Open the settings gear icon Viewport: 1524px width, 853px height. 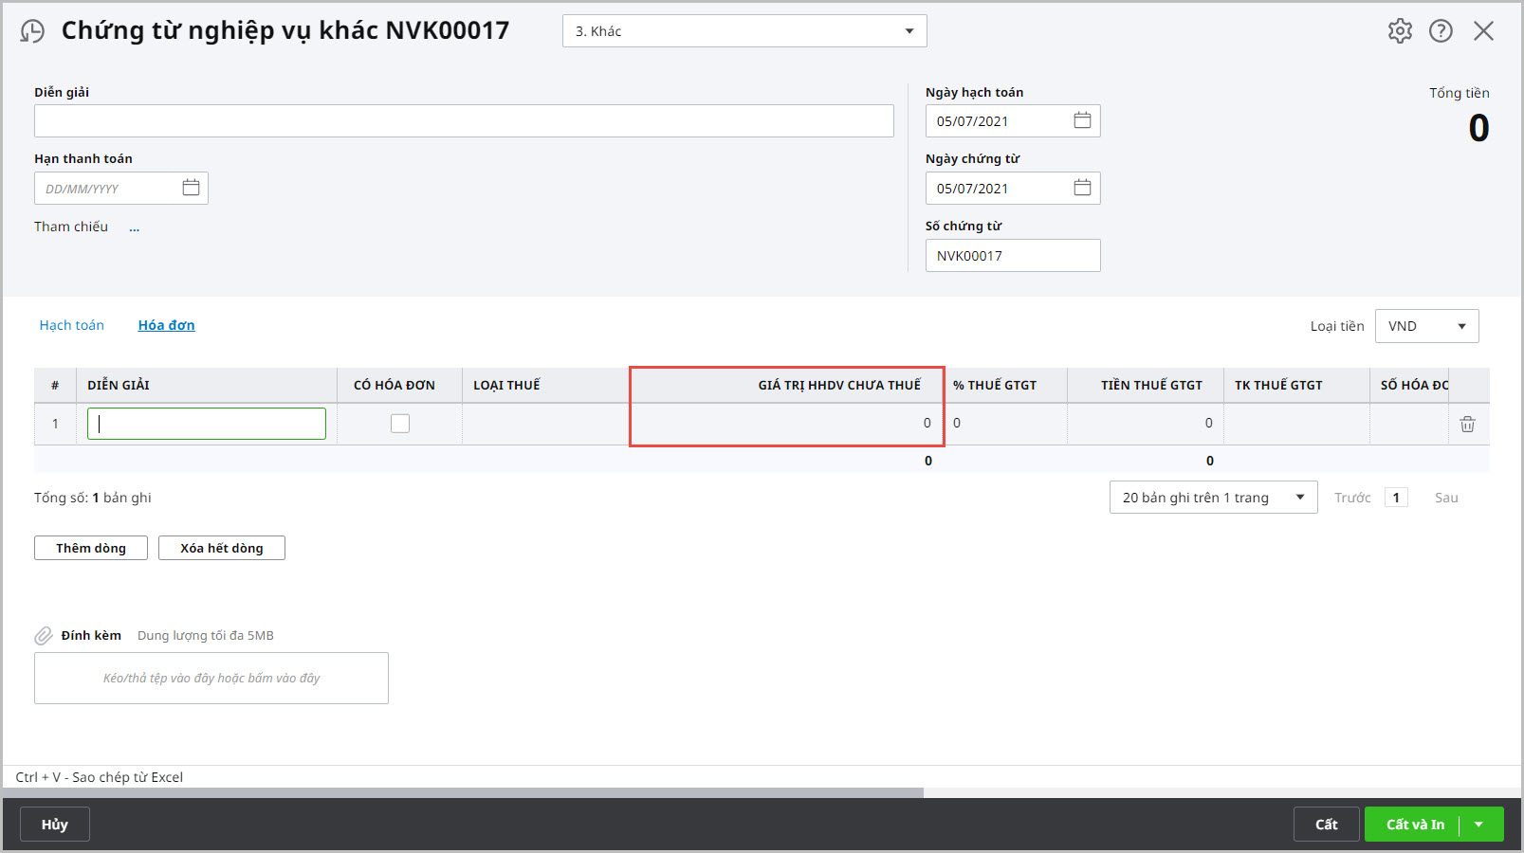1400,31
